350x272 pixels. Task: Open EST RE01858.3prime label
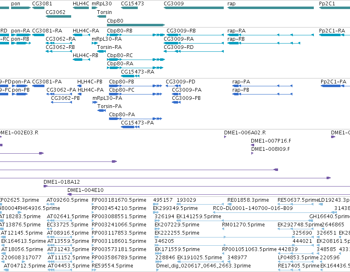(x=248, y=200)
